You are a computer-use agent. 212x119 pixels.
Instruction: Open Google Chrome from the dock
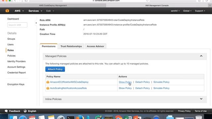click(x=119, y=117)
